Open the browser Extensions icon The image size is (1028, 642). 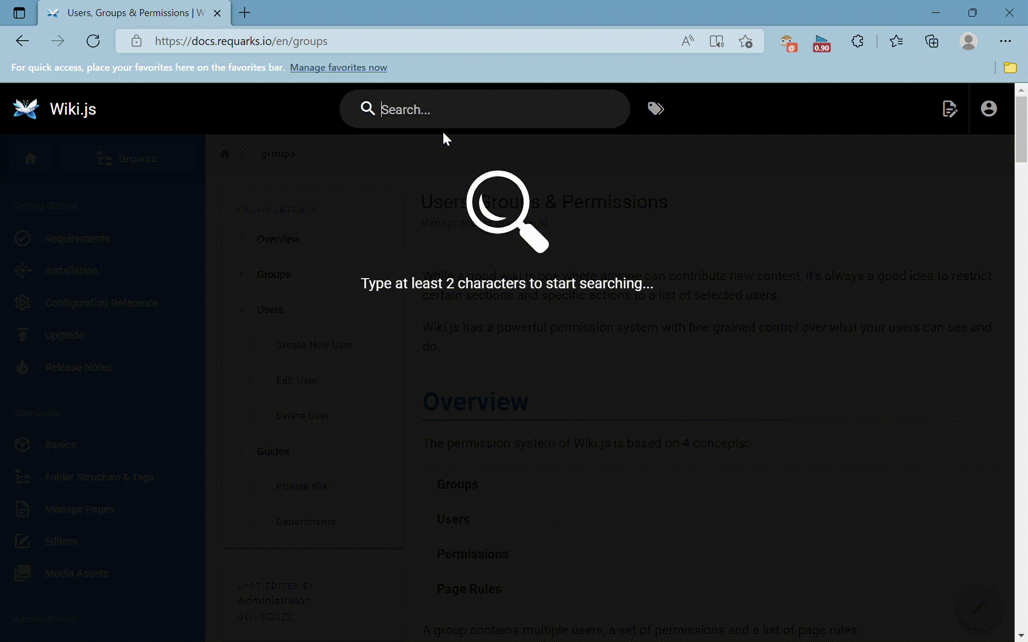857,41
